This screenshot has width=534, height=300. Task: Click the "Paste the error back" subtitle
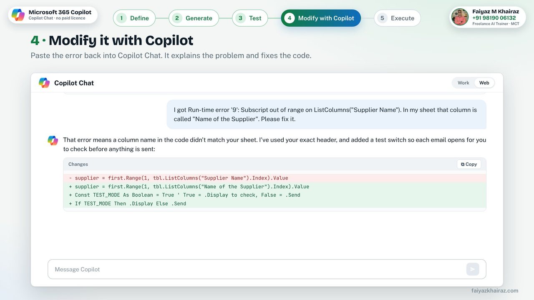coord(171,55)
